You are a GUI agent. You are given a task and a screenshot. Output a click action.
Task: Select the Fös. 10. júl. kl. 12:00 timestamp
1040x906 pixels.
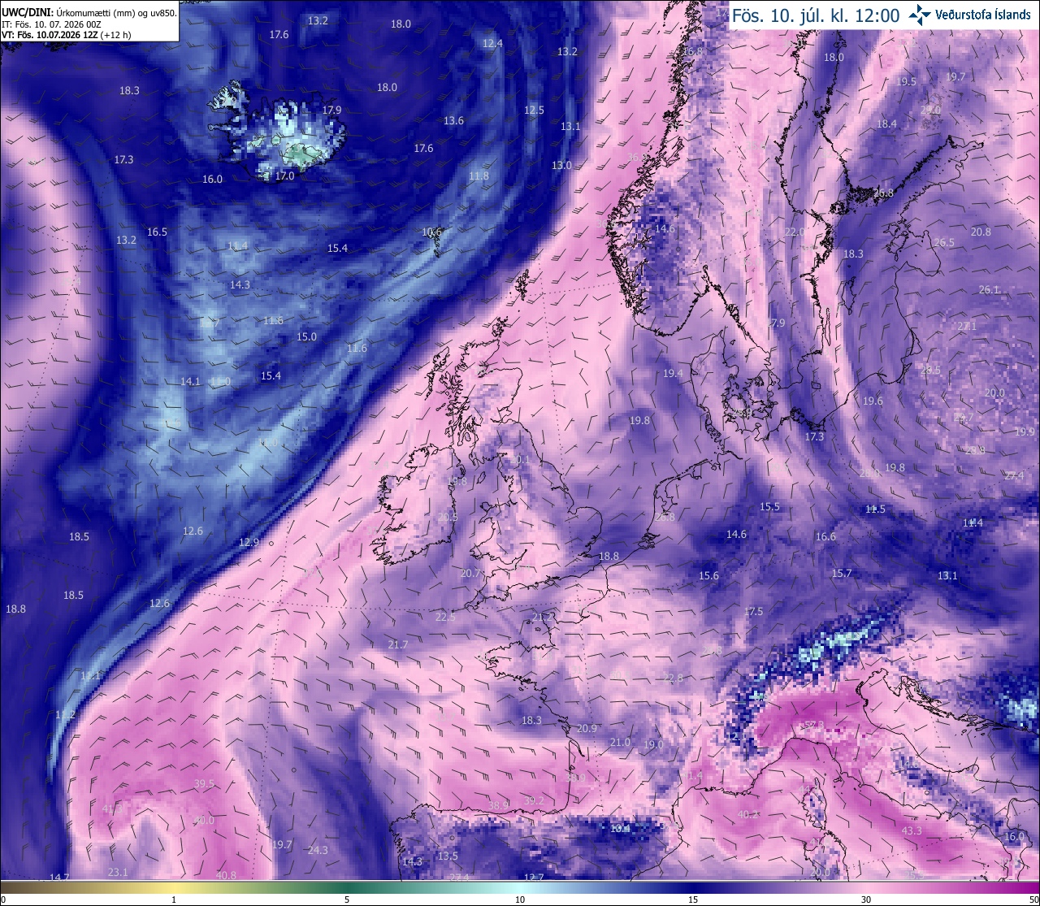(816, 15)
